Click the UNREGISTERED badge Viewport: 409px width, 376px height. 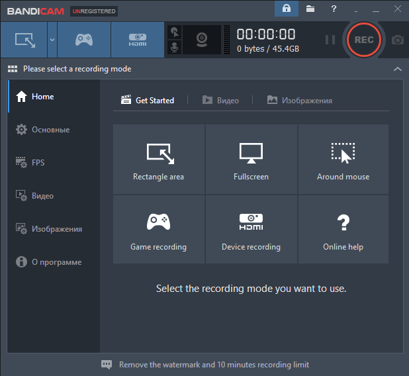click(x=94, y=11)
